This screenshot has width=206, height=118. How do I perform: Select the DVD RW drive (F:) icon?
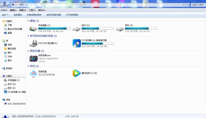(x=33, y=43)
